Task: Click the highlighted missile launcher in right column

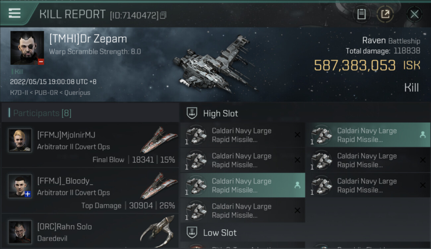Action: [368, 135]
